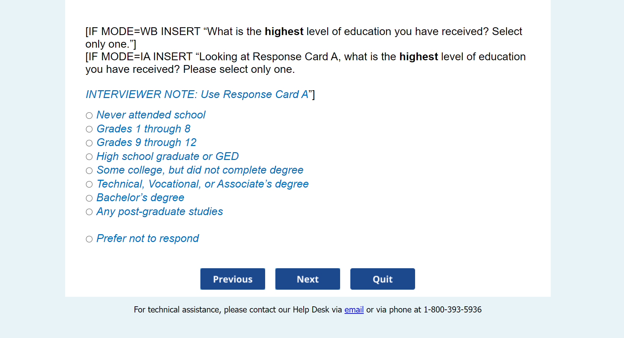
Task: Go back with the Previous button
Action: click(x=233, y=279)
